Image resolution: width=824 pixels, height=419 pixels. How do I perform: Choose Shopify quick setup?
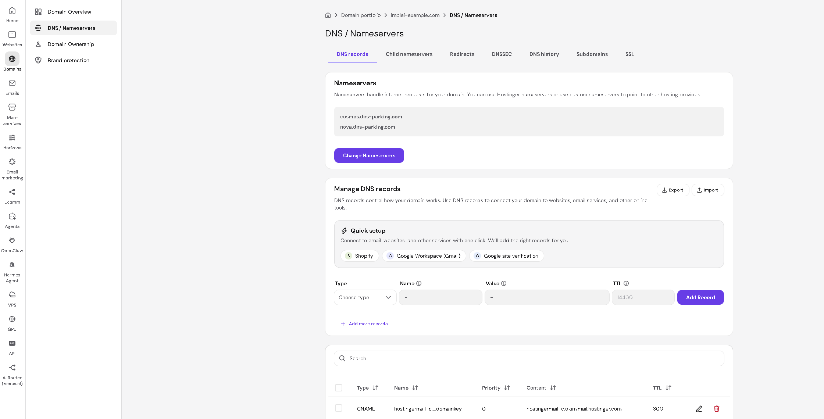(x=360, y=256)
